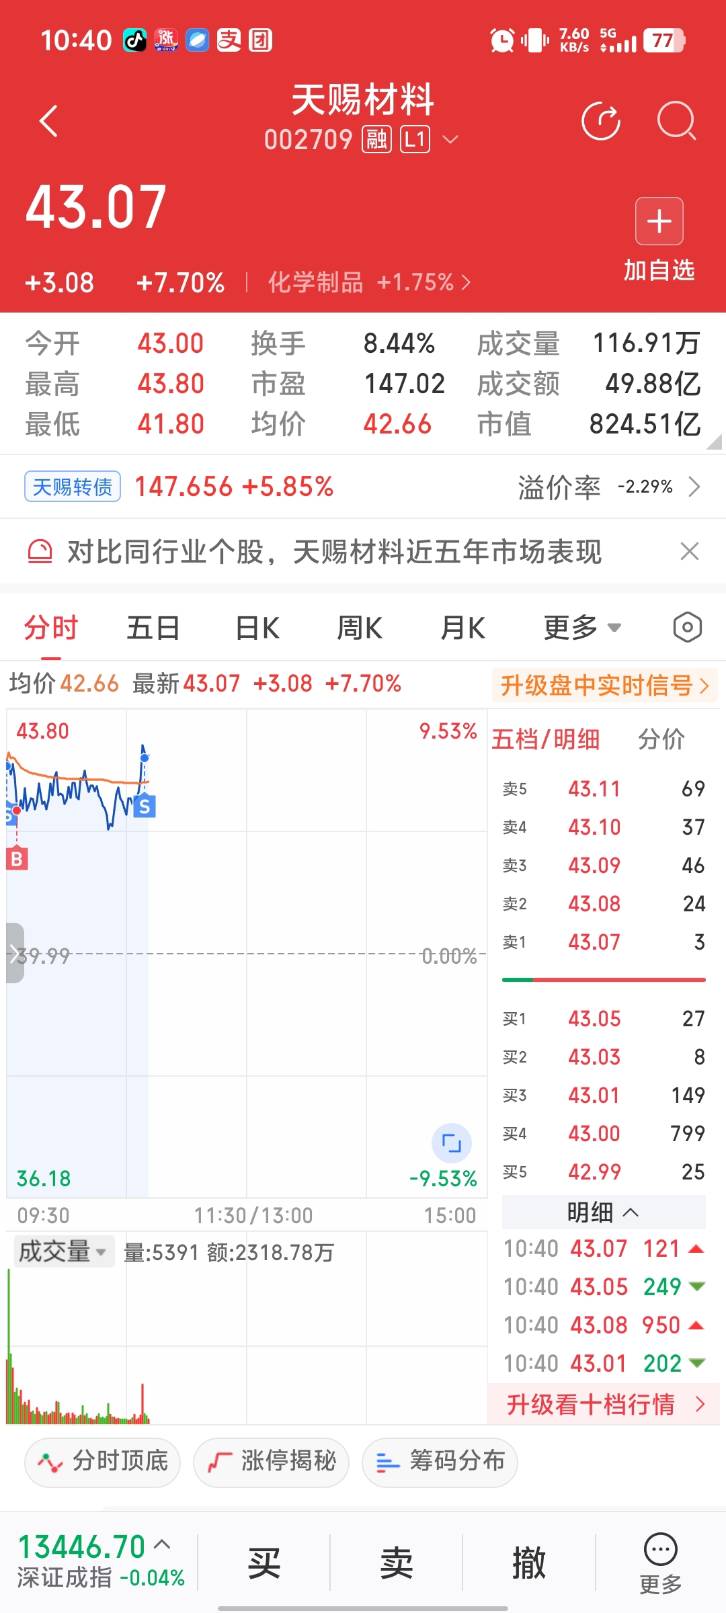726x1613 pixels.
Task: Tap the buy/sell ratio bar
Action: tap(604, 980)
